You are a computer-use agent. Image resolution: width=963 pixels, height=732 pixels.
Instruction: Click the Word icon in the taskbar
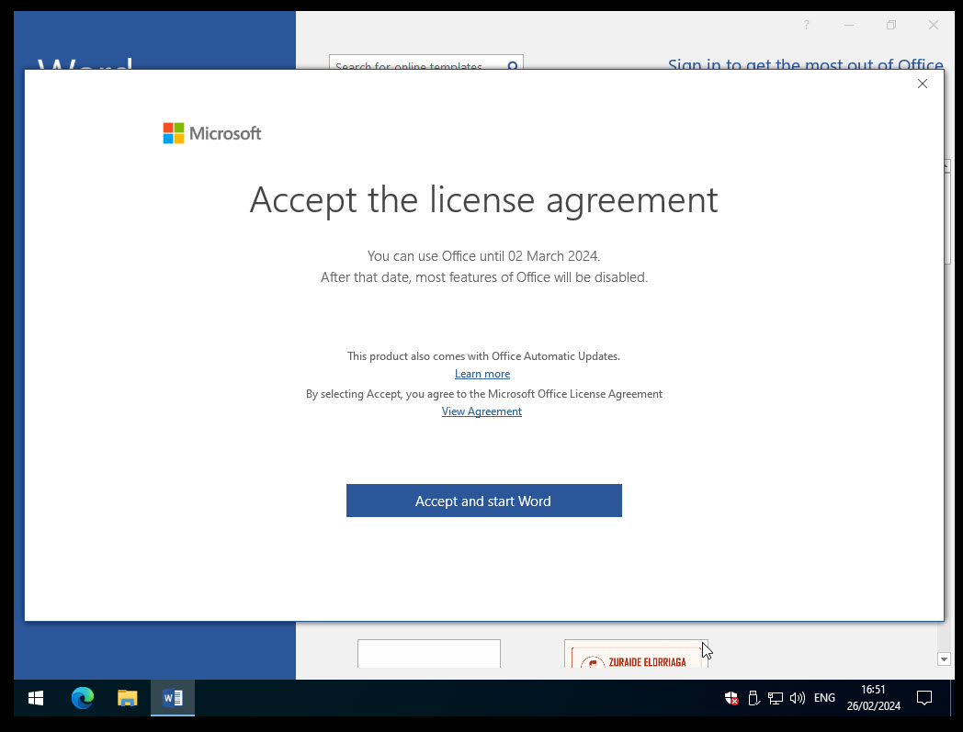tap(173, 698)
